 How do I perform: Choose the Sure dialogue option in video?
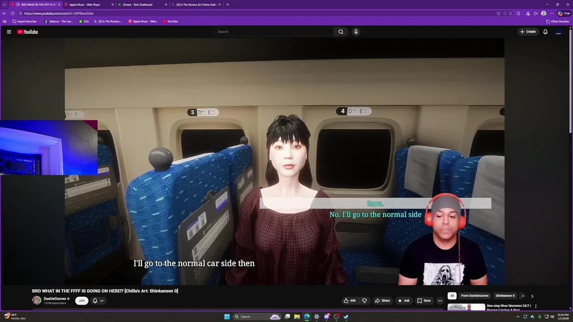(375, 203)
